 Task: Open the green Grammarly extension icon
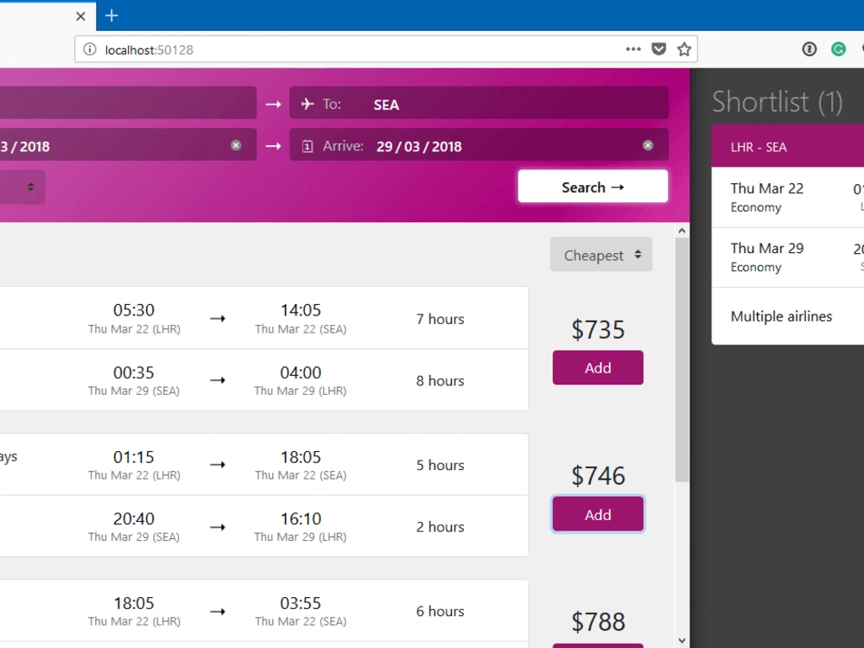coord(838,49)
